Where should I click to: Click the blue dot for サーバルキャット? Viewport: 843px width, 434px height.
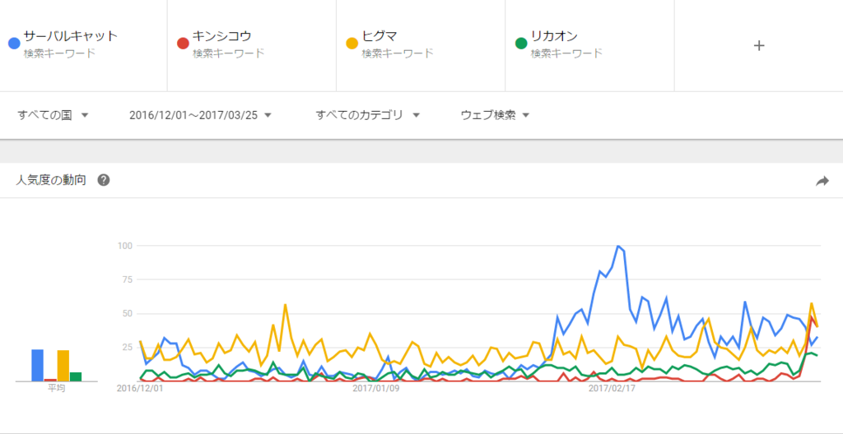click(15, 44)
